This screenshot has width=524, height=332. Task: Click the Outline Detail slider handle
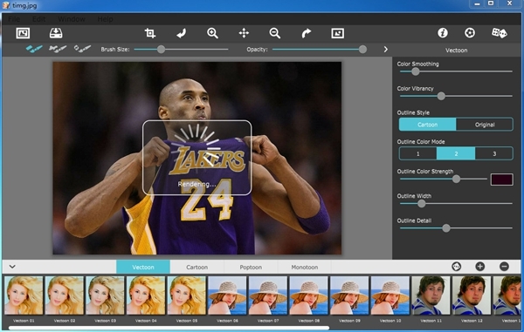pyautogui.click(x=446, y=228)
